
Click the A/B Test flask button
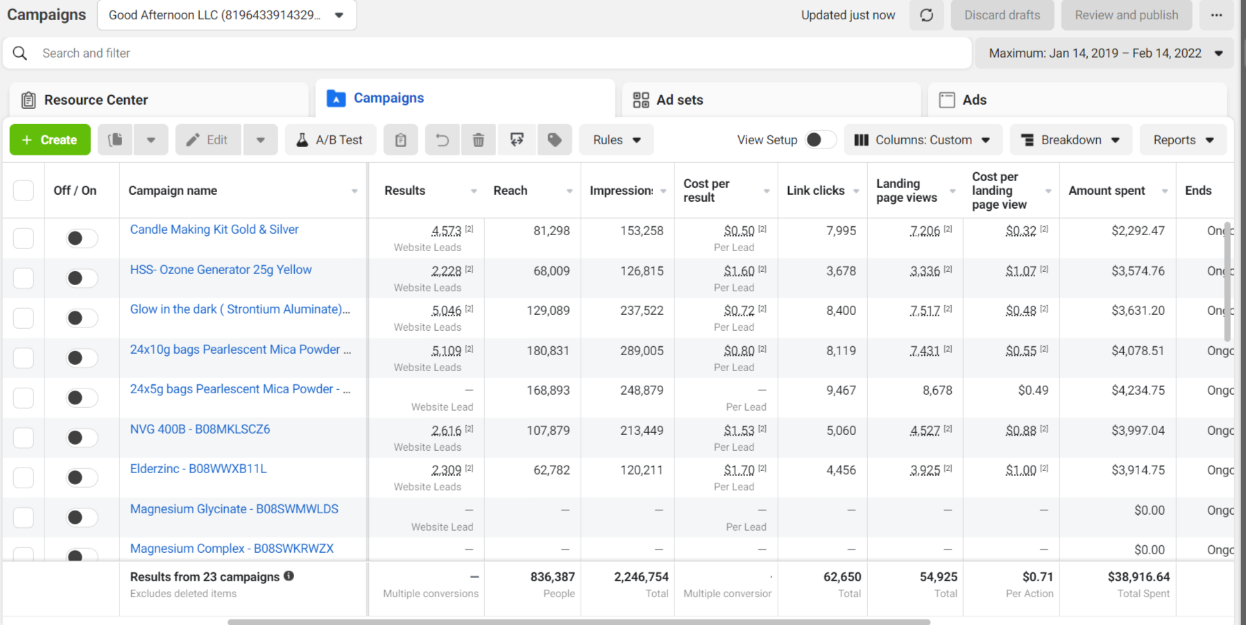[330, 140]
